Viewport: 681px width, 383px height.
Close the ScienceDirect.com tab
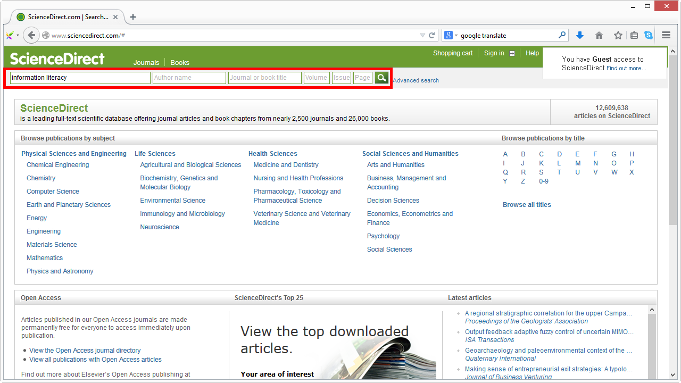[115, 17]
